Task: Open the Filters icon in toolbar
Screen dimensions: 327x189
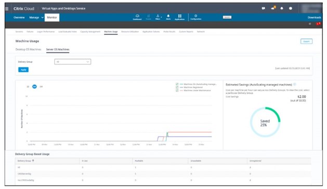Action: click(x=158, y=17)
